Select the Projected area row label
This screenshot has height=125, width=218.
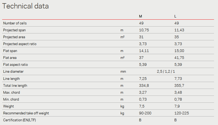(14, 37)
